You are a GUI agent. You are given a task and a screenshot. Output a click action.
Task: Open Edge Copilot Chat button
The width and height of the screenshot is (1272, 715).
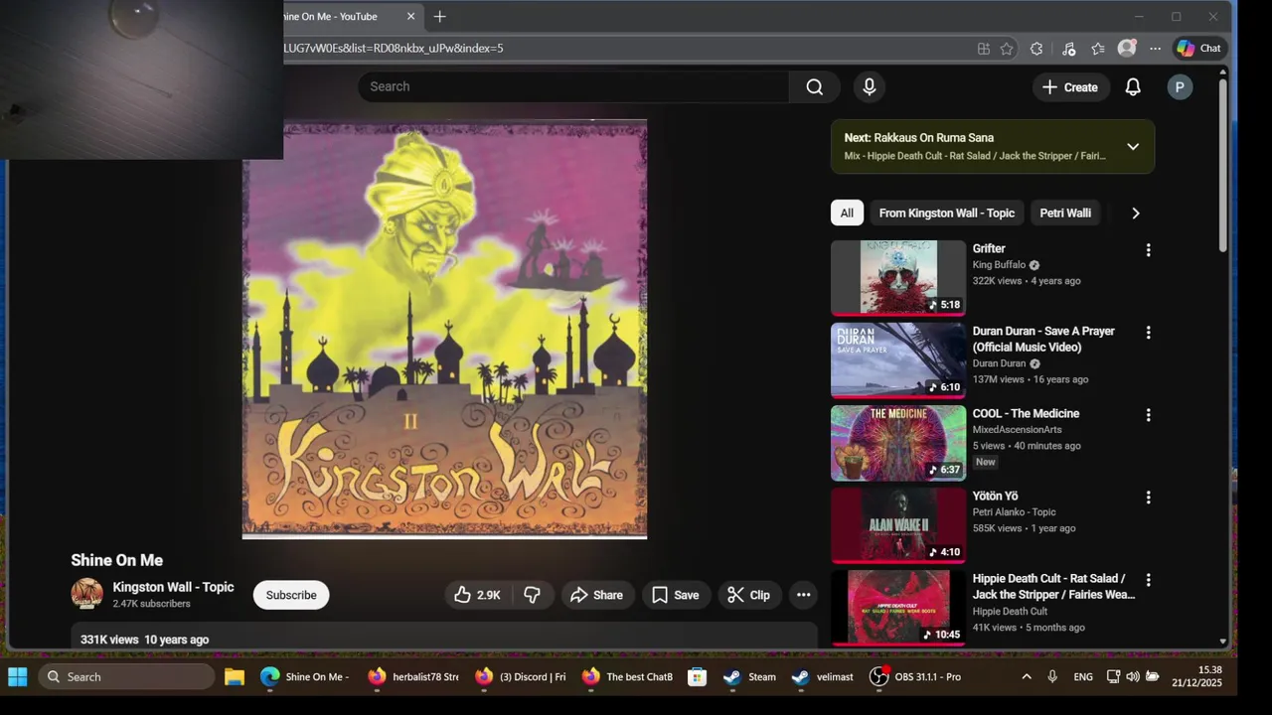coord(1198,48)
